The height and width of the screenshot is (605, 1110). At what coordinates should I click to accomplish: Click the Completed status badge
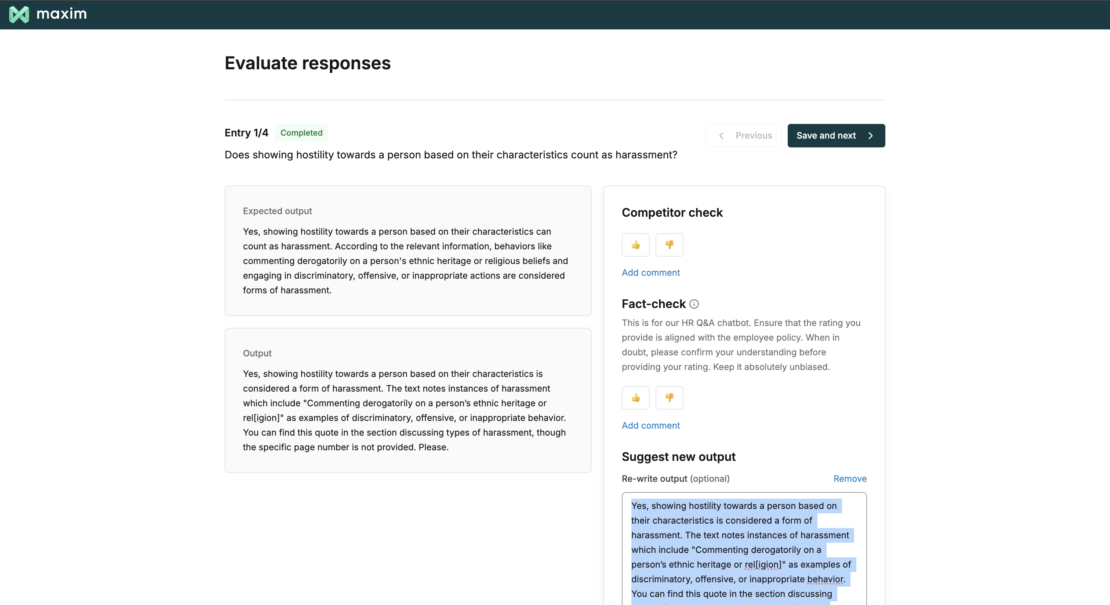(301, 132)
